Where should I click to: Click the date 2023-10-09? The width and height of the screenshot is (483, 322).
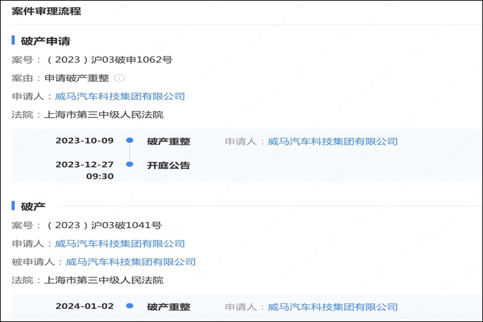pos(84,141)
